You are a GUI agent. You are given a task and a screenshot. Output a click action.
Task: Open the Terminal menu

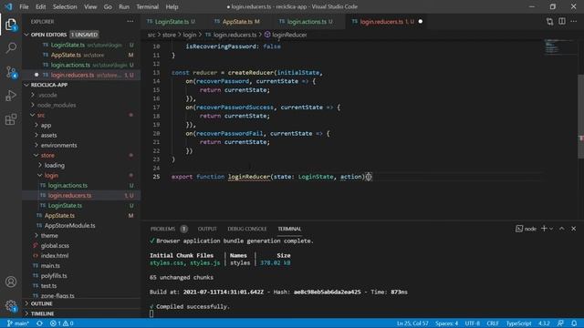click(x=148, y=6)
